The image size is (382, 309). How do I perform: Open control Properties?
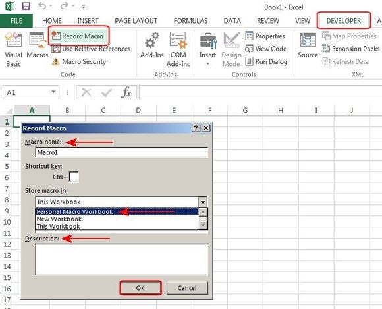click(x=265, y=36)
